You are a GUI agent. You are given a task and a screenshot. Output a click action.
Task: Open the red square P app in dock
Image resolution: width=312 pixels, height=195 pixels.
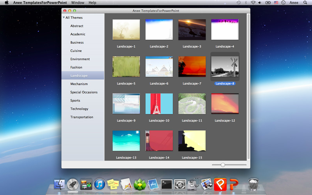tap(220, 184)
